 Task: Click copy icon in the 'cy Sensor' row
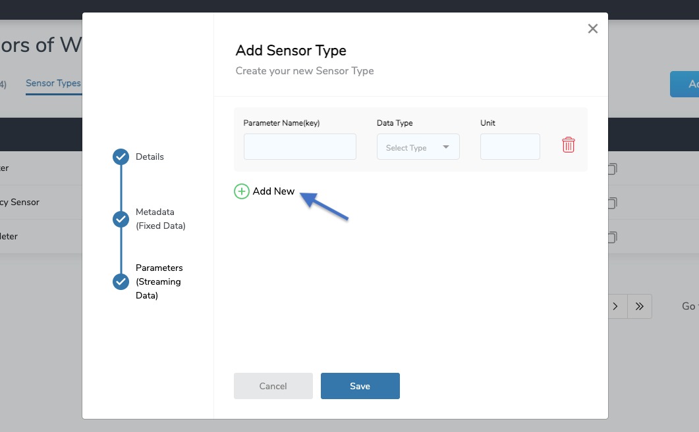tap(612, 203)
